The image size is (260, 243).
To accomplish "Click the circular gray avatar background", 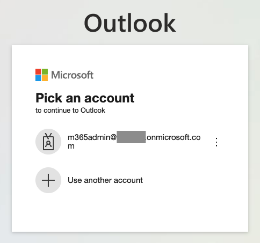I will pos(48,141).
